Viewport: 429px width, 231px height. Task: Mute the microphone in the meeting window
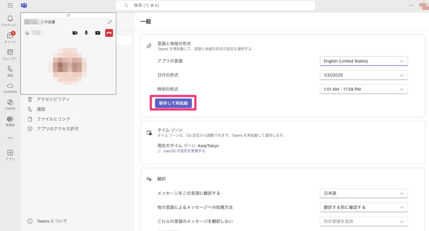pyautogui.click(x=86, y=33)
